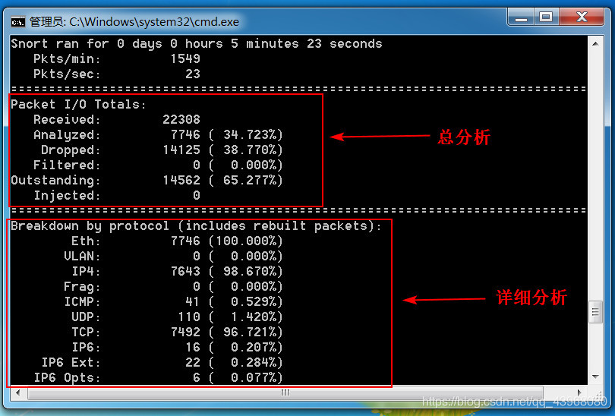Click the 'Frag:' protocol label
Image resolution: width=615 pixels, height=416 pixels.
(x=81, y=287)
